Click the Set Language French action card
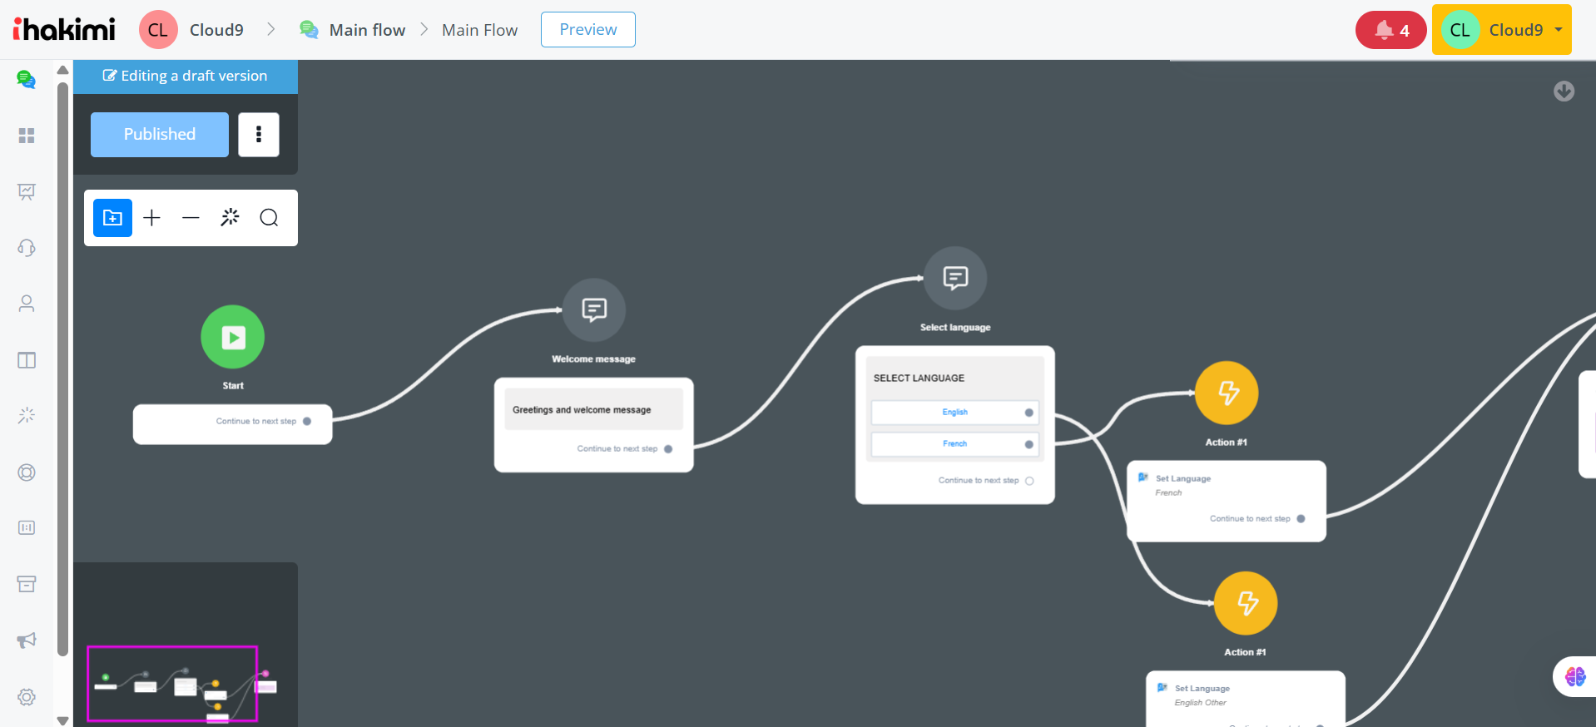 pyautogui.click(x=1227, y=502)
